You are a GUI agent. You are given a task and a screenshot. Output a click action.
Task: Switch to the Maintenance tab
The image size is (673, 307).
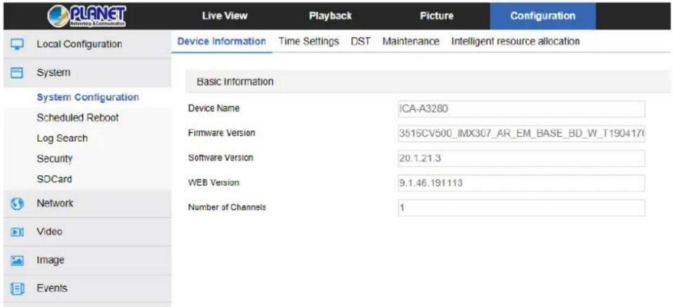point(411,42)
